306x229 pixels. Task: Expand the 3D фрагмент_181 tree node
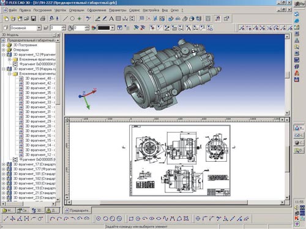click(x=4, y=174)
